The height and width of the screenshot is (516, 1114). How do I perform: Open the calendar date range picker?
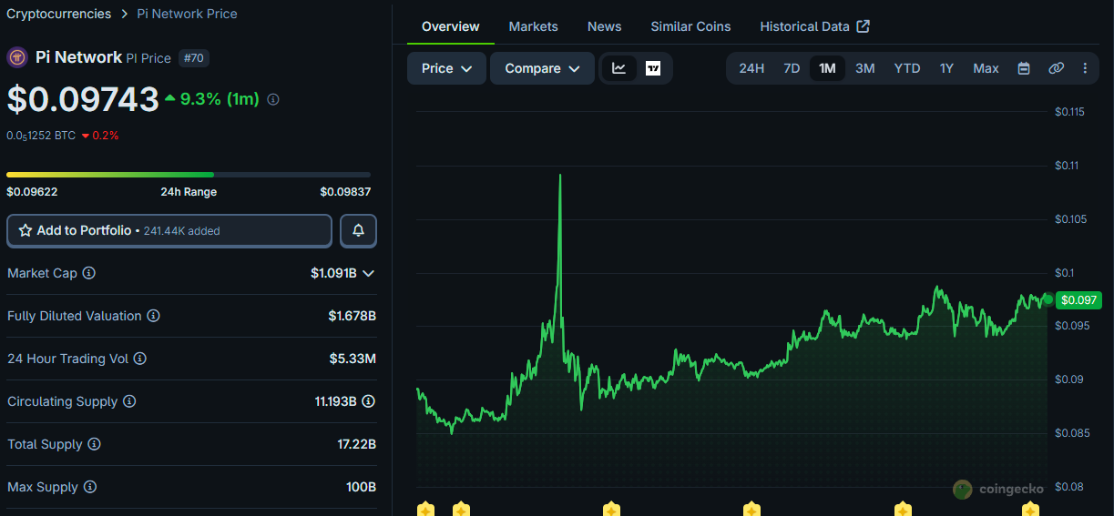tap(1024, 68)
